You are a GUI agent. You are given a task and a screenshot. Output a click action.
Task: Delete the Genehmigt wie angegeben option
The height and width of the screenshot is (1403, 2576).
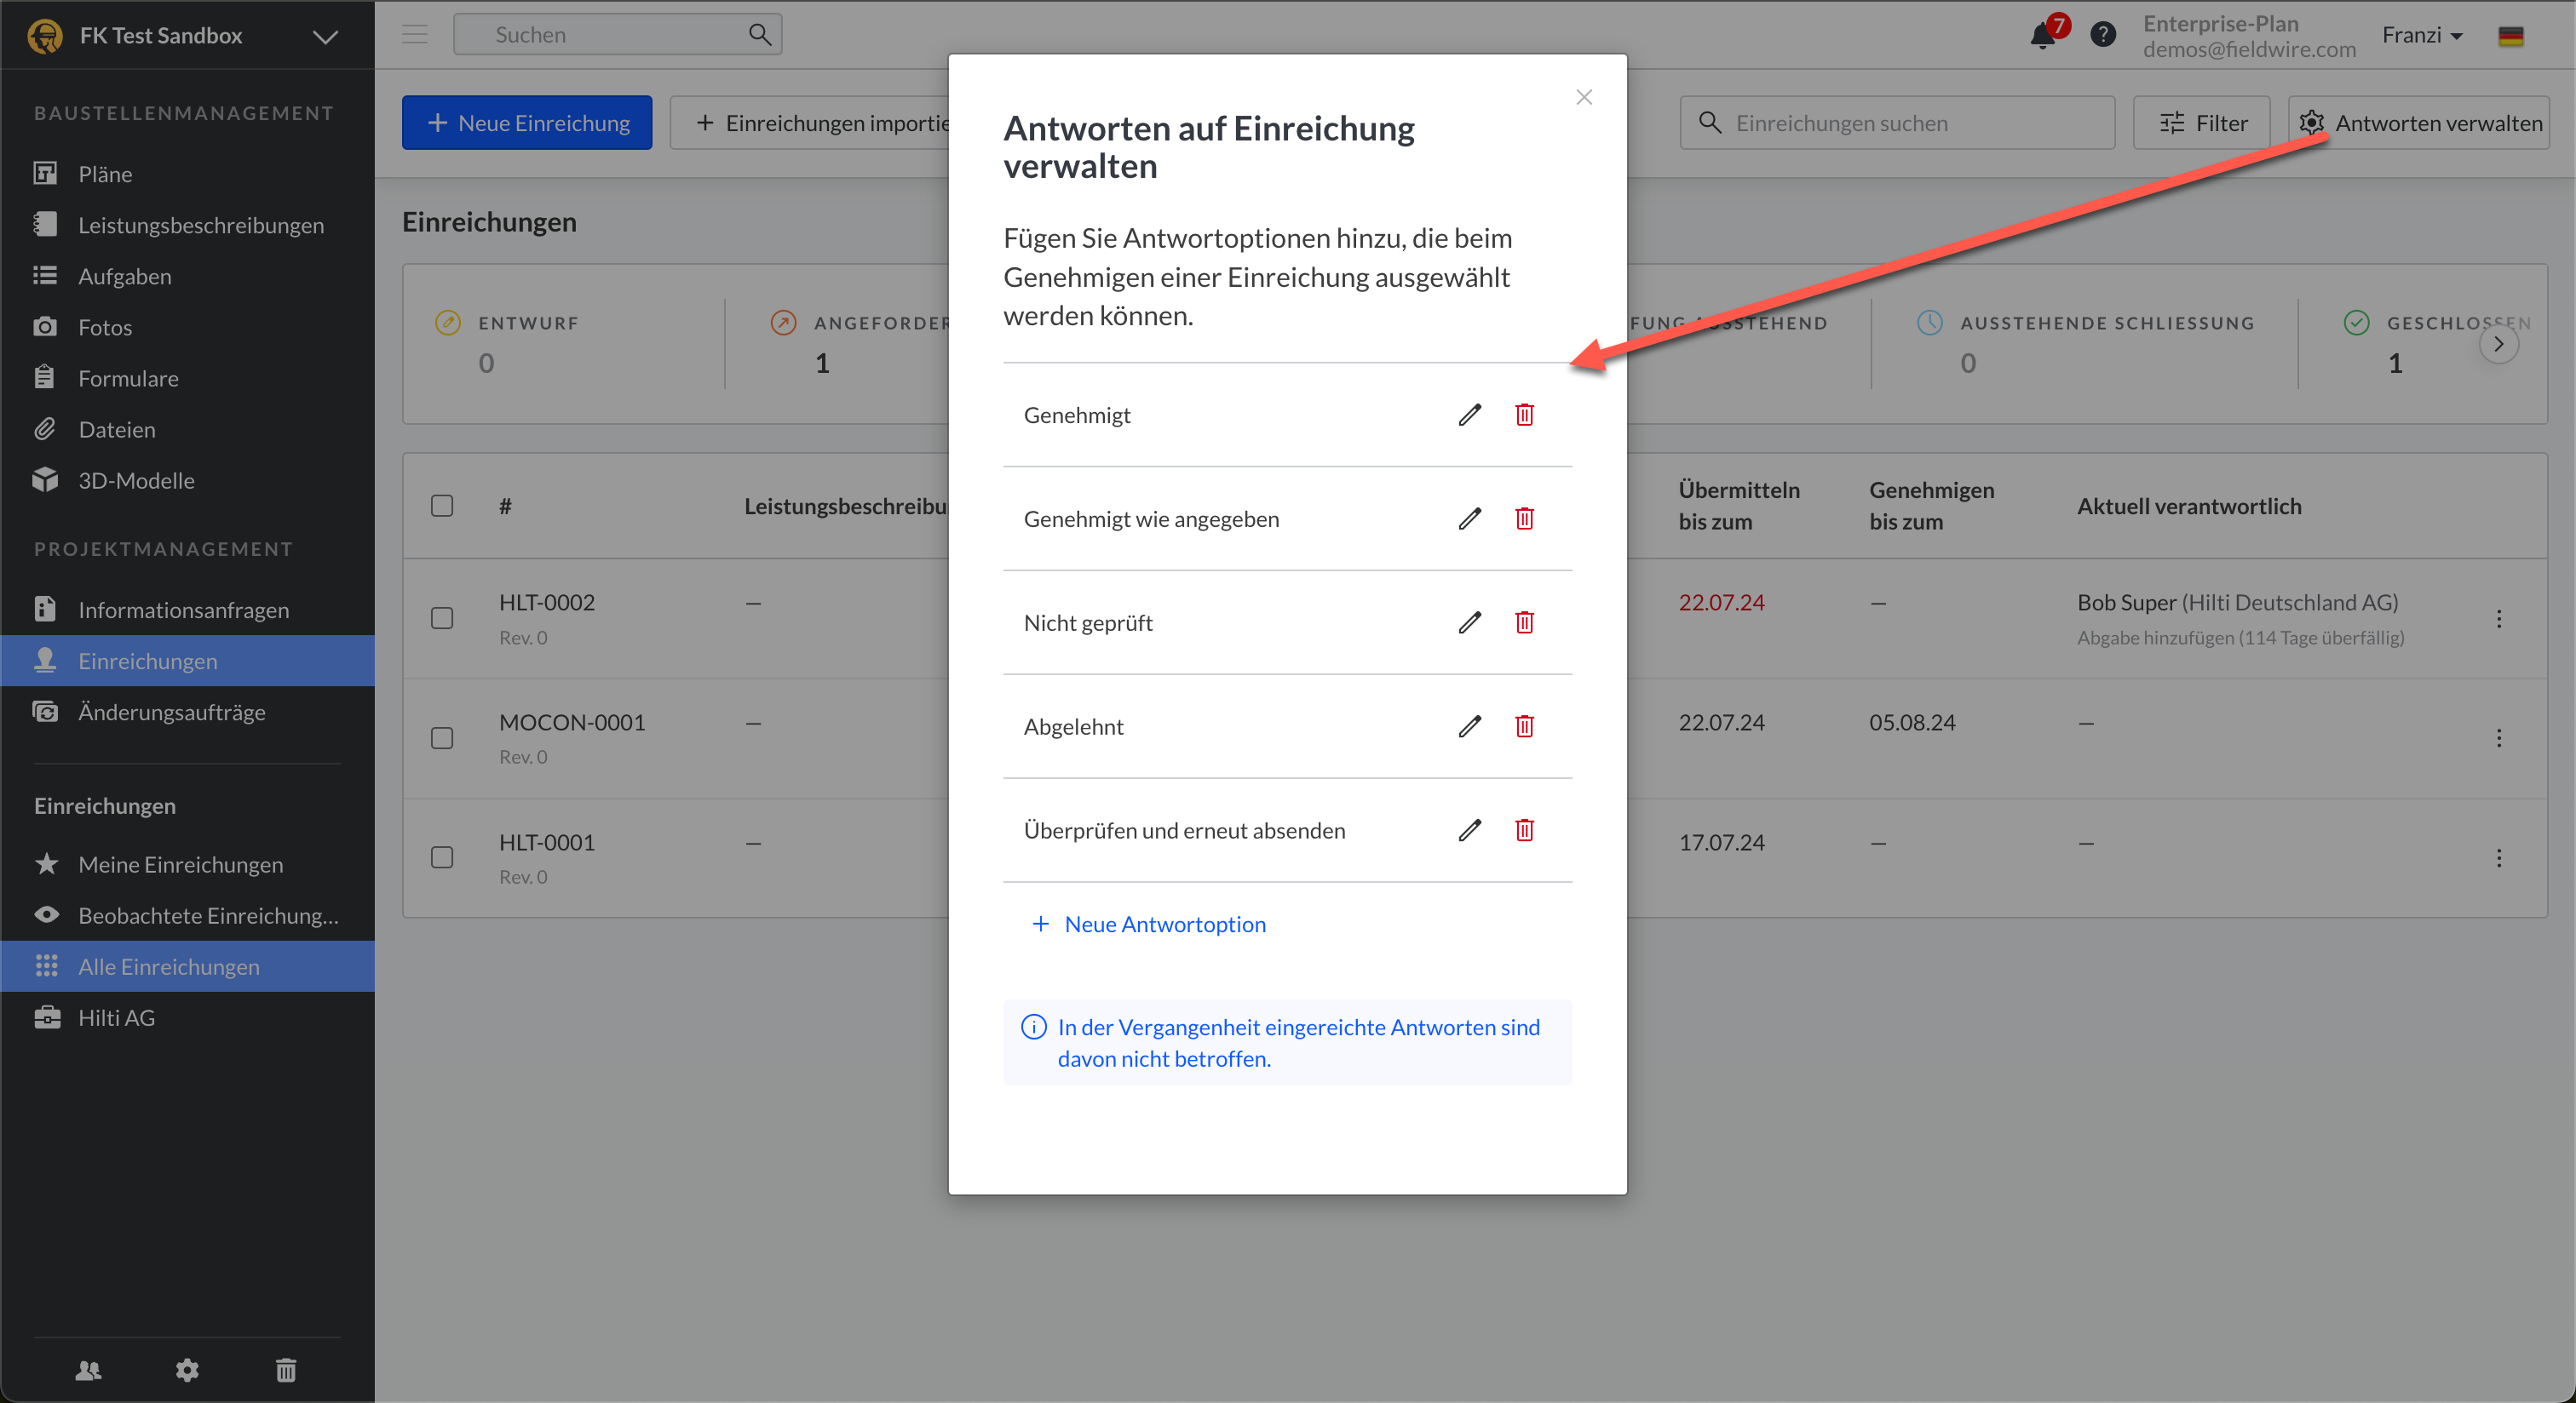click(x=1524, y=518)
